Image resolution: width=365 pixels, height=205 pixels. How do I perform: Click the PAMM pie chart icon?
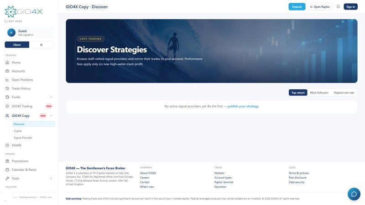click(x=7, y=145)
